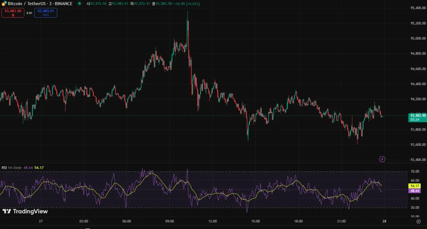
Task: Click the purple lightning bolt icon
Action: tap(383, 159)
